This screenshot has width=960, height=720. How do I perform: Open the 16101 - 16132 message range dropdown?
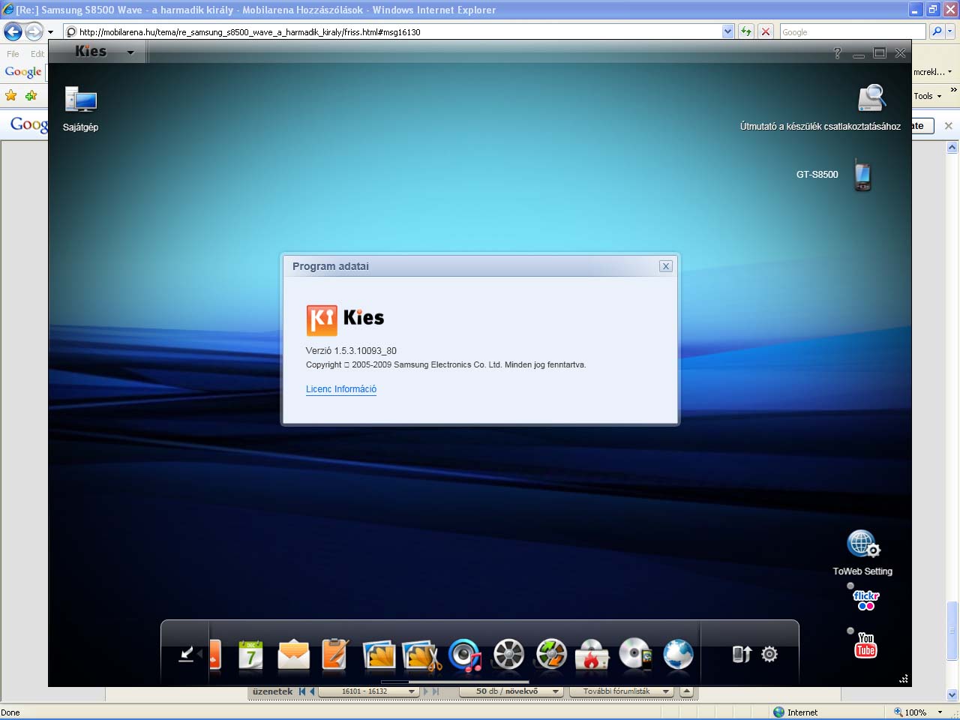pyautogui.click(x=368, y=691)
